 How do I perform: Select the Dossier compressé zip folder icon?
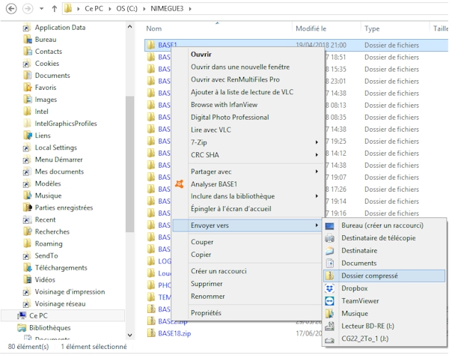pyautogui.click(x=330, y=276)
